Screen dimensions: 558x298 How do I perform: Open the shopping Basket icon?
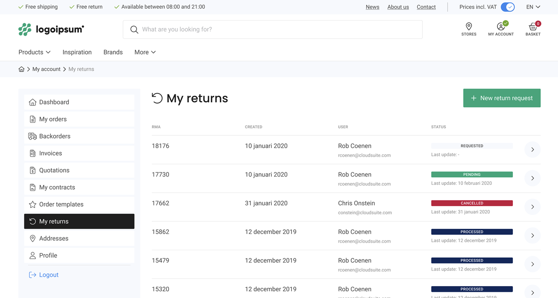(x=533, y=27)
